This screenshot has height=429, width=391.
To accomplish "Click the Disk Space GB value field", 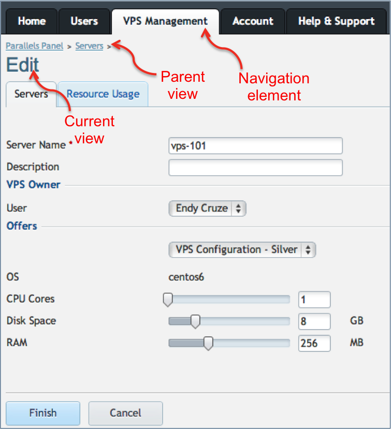I will point(314,321).
